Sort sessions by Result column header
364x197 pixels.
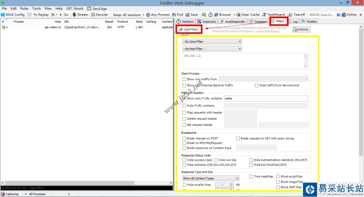click(x=109, y=21)
